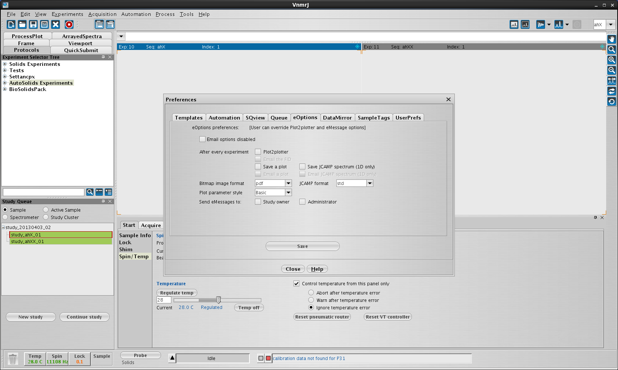Viewport: 618px width, 370px height.
Task: Switch to the DataMirror tab
Action: [x=337, y=118]
